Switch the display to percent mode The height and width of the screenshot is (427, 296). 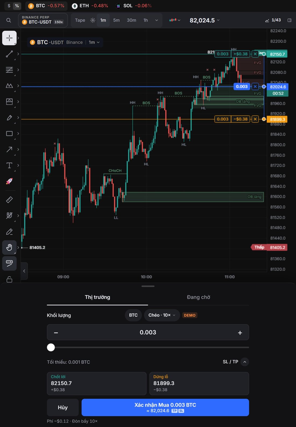click(17, 6)
